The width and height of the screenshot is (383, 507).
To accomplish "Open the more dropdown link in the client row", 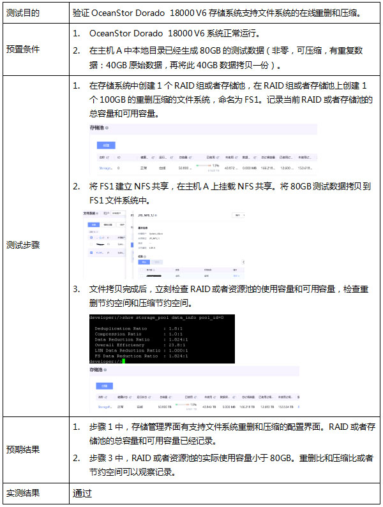I will pyautogui.click(x=236, y=276).
